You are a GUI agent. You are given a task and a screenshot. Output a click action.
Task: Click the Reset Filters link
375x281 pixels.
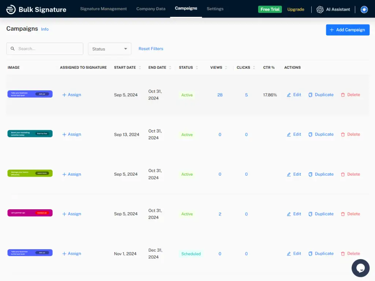click(x=151, y=49)
